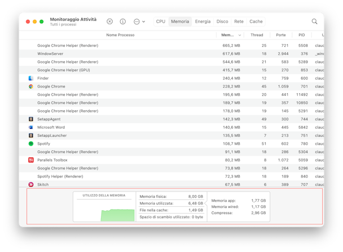Toggle sort arrow on Mem... column
The height and width of the screenshot is (252, 343).
point(240,35)
